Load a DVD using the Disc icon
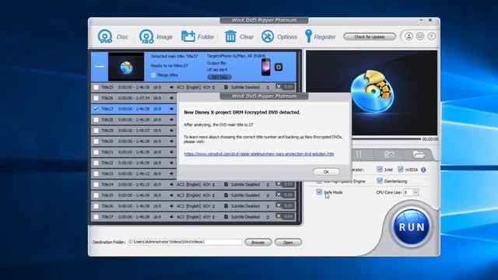498x280 pixels. click(105, 37)
